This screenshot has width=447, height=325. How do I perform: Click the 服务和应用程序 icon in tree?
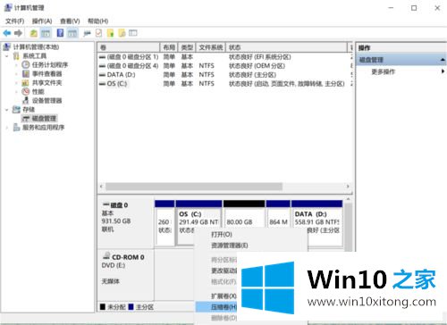17,128
